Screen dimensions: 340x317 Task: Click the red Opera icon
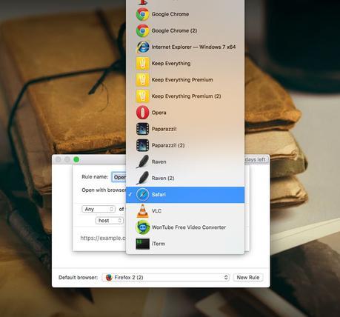tap(143, 113)
